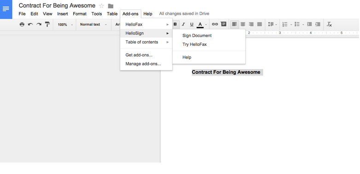
Task: Expand the HelloFax submenu
Action: (x=146, y=24)
